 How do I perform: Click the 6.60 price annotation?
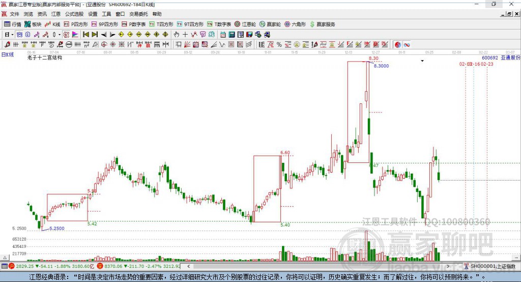click(x=285, y=153)
